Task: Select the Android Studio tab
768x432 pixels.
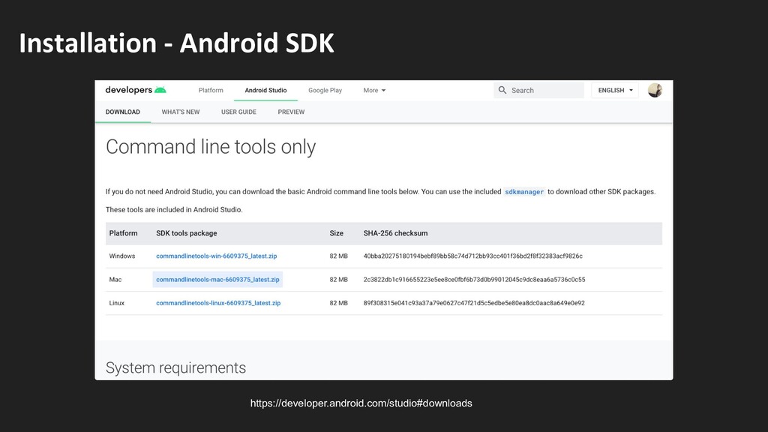Action: click(x=266, y=90)
